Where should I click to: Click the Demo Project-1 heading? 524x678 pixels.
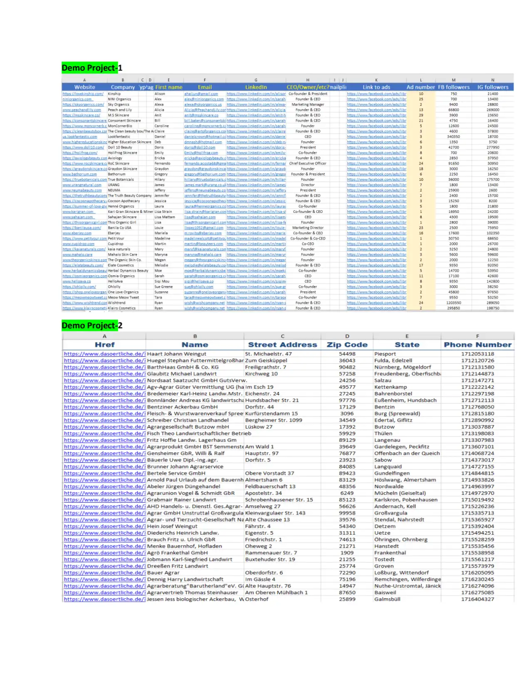pos(92,68)
